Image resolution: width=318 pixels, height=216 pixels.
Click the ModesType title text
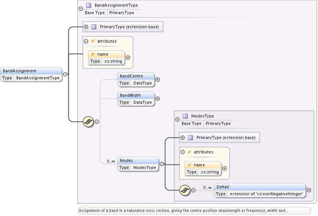(202, 116)
